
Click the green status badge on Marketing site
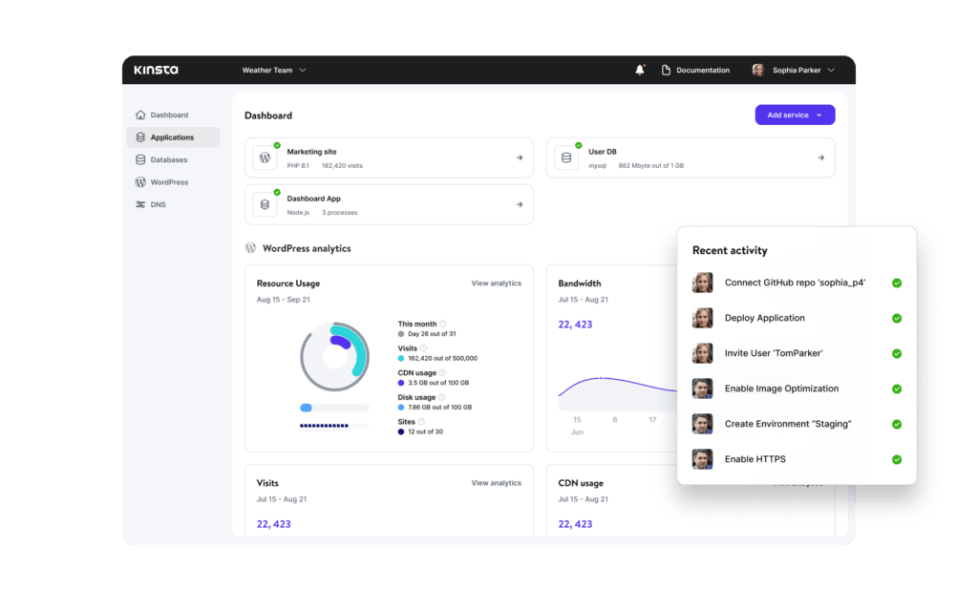[275, 146]
